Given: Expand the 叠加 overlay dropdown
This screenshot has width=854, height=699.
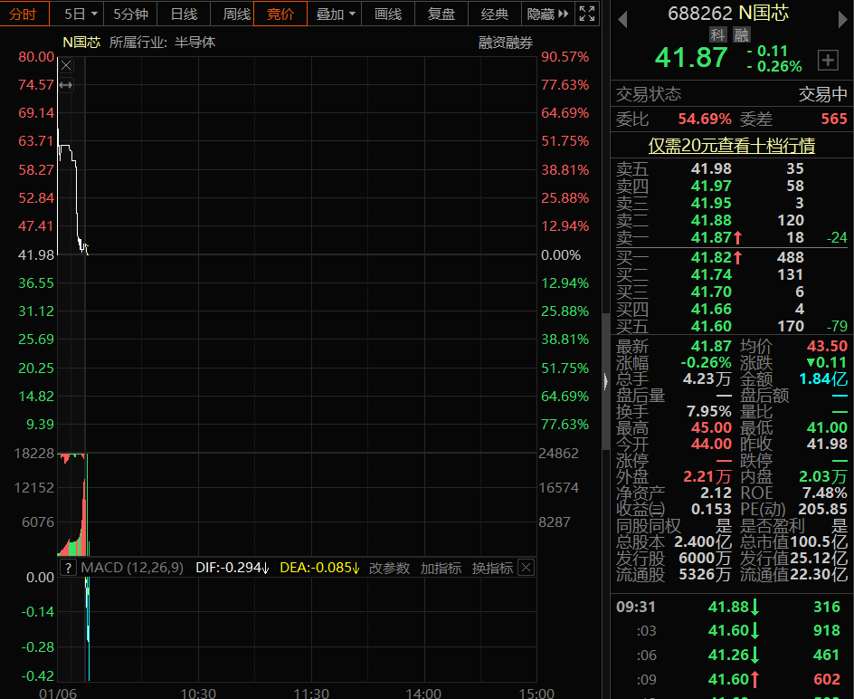Looking at the screenshot, I should [336, 14].
